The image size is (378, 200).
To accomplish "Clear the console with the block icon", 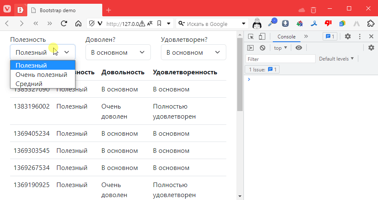I will 262,48.
